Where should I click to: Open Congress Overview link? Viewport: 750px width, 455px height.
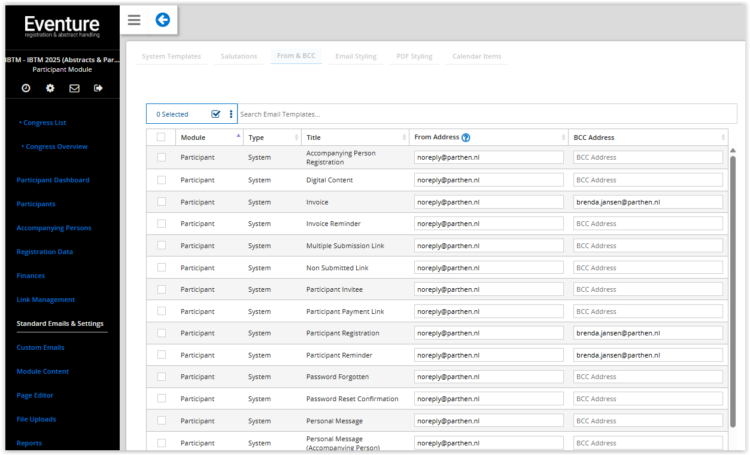tap(57, 146)
